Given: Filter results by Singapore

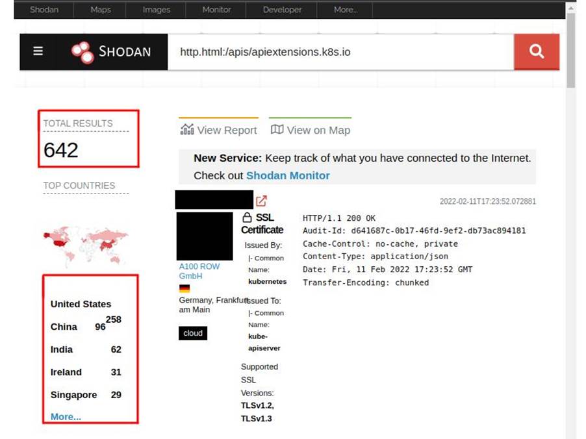Looking at the screenshot, I should [x=73, y=395].
